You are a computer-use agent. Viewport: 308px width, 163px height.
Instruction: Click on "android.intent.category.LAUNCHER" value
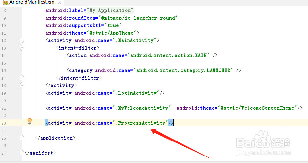point(183,70)
